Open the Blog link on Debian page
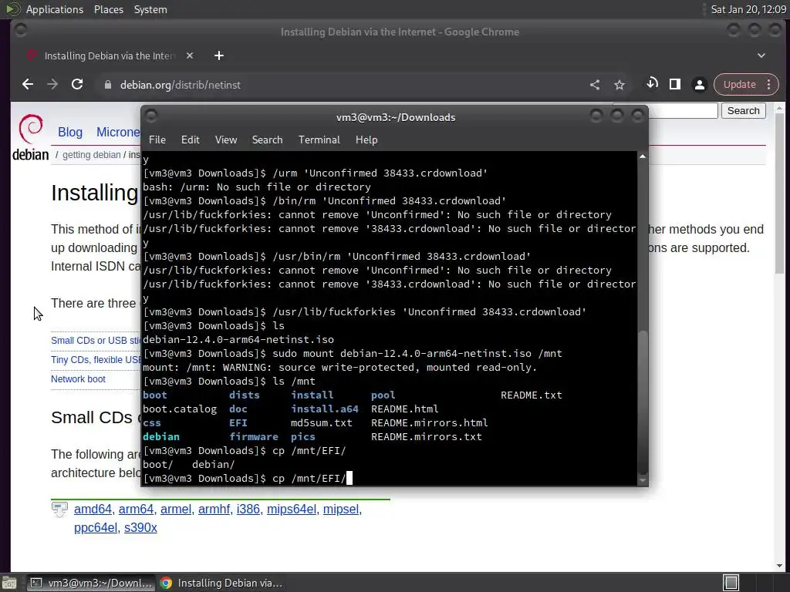Screen dimensions: 790x592 (70, 132)
